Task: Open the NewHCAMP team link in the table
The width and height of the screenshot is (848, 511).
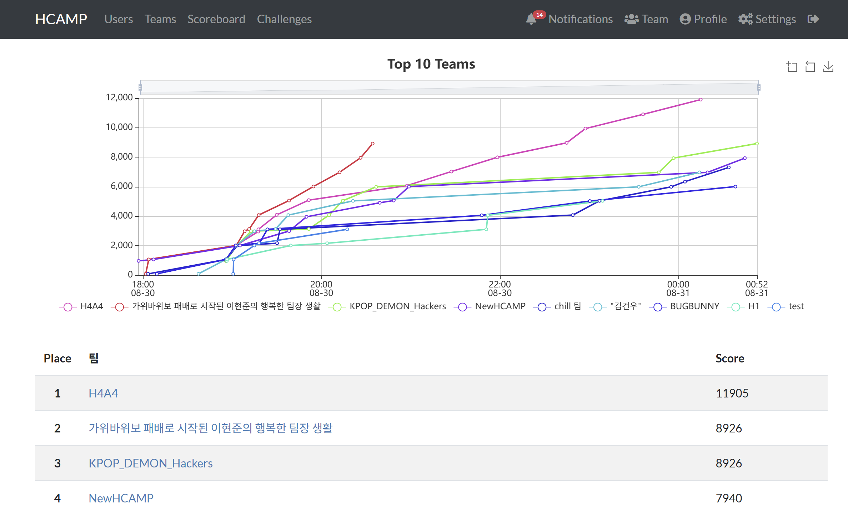Action: pos(121,498)
